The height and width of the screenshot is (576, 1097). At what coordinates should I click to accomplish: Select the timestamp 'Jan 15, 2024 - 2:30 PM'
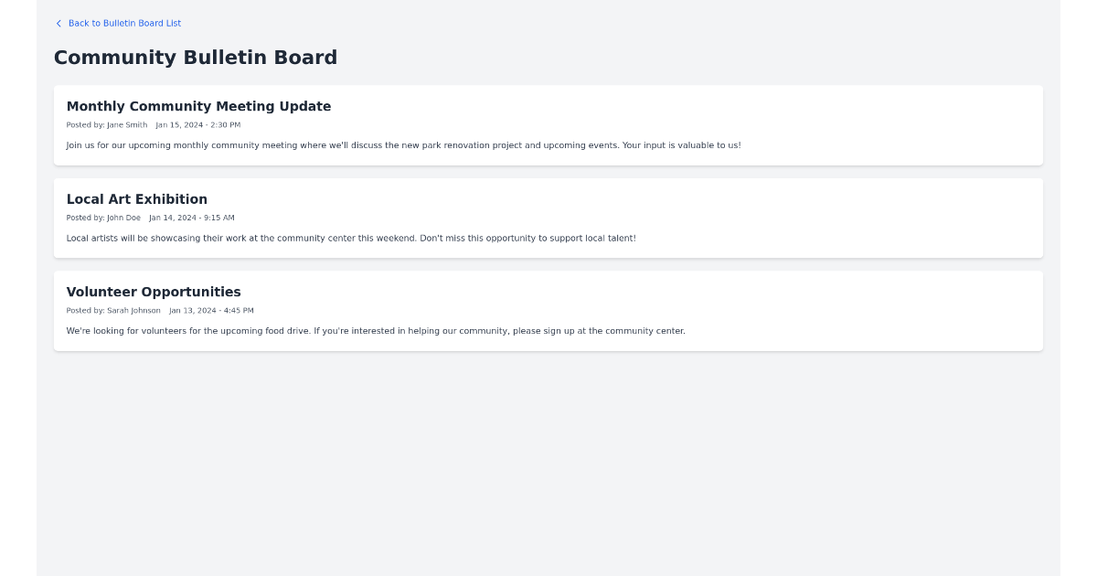[x=197, y=124]
